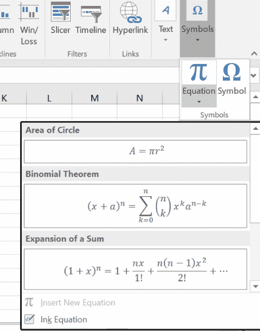Viewport: 260px width, 331px height.
Task: Insert the Expansion of a Sum equation
Action: point(135,269)
